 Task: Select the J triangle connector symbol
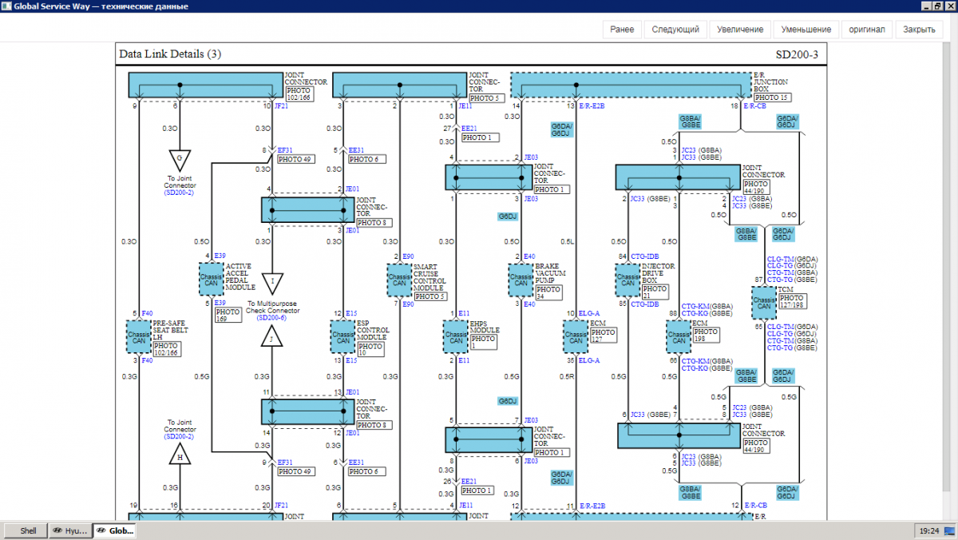click(272, 336)
